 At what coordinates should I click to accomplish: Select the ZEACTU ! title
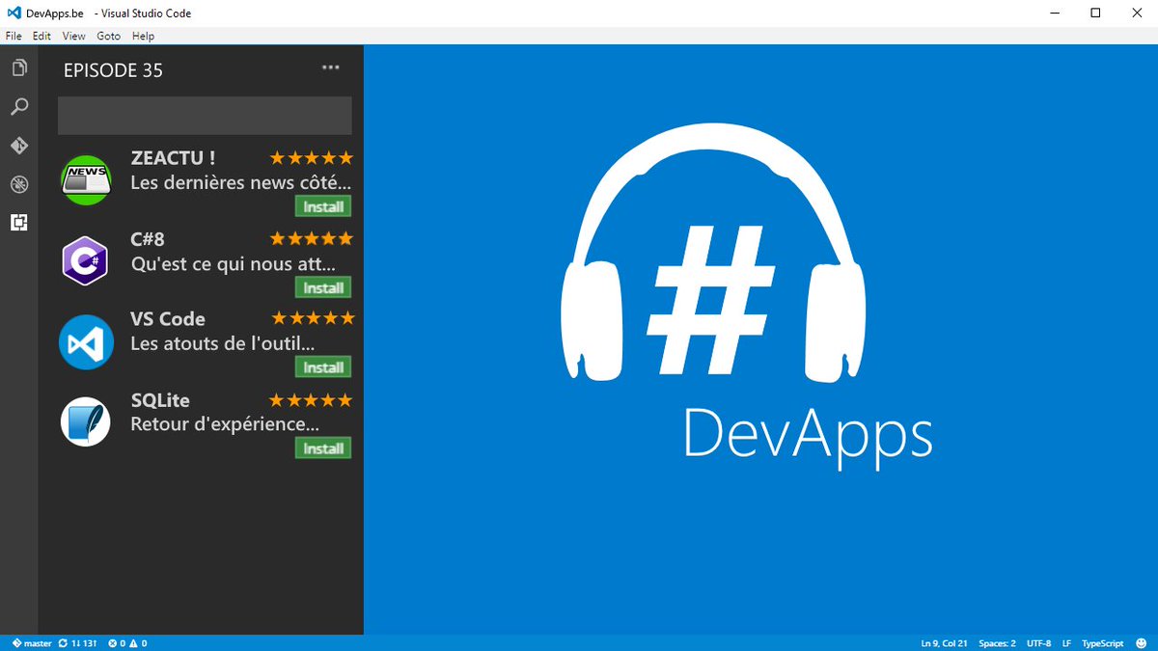[173, 158]
